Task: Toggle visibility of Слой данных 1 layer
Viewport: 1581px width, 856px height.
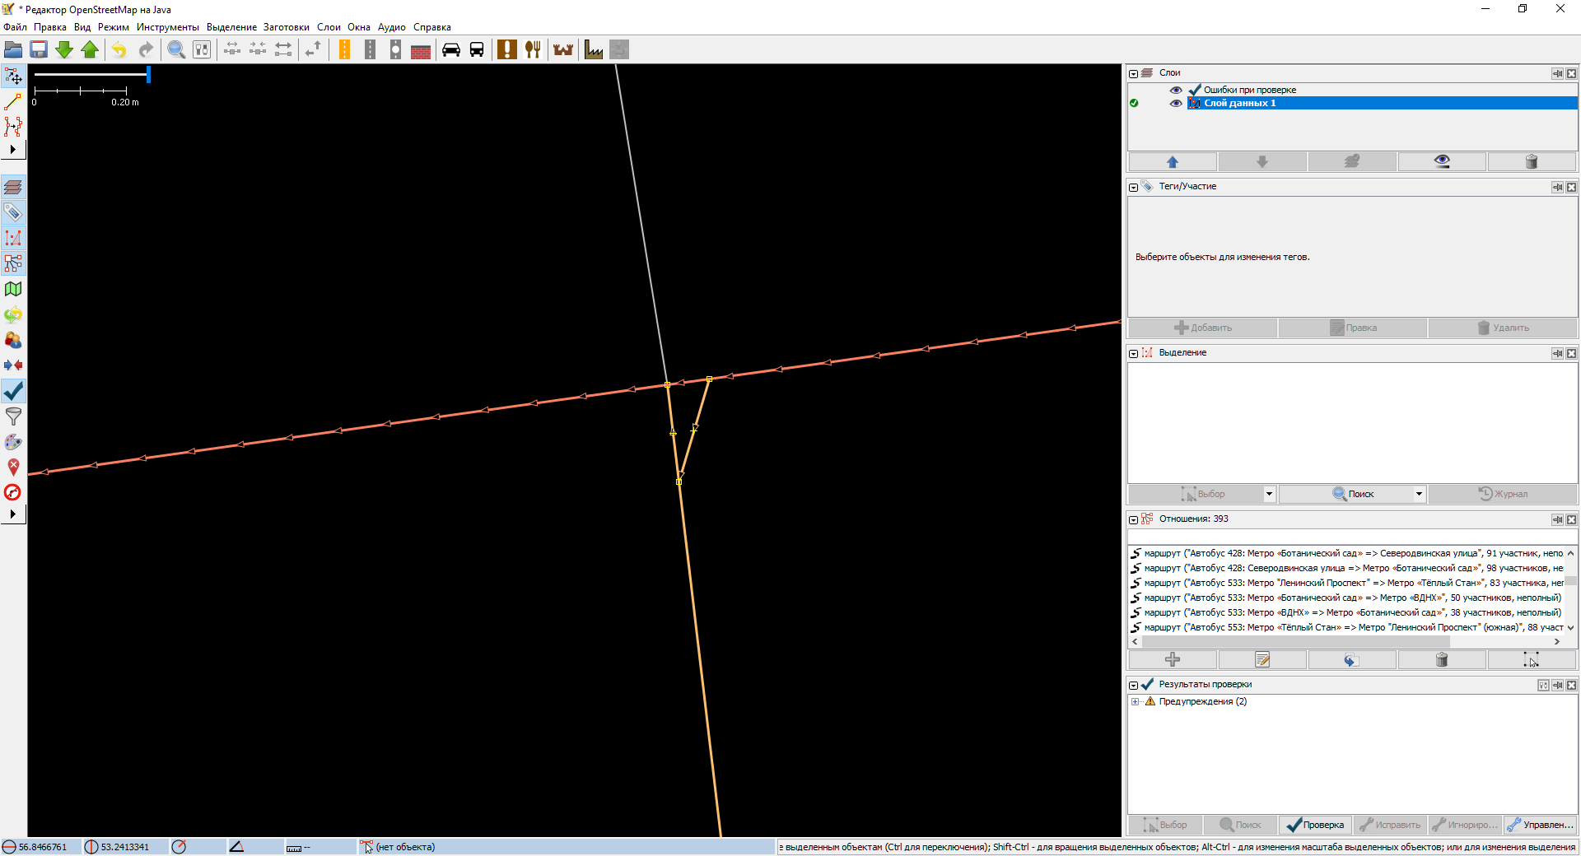Action: coord(1176,103)
